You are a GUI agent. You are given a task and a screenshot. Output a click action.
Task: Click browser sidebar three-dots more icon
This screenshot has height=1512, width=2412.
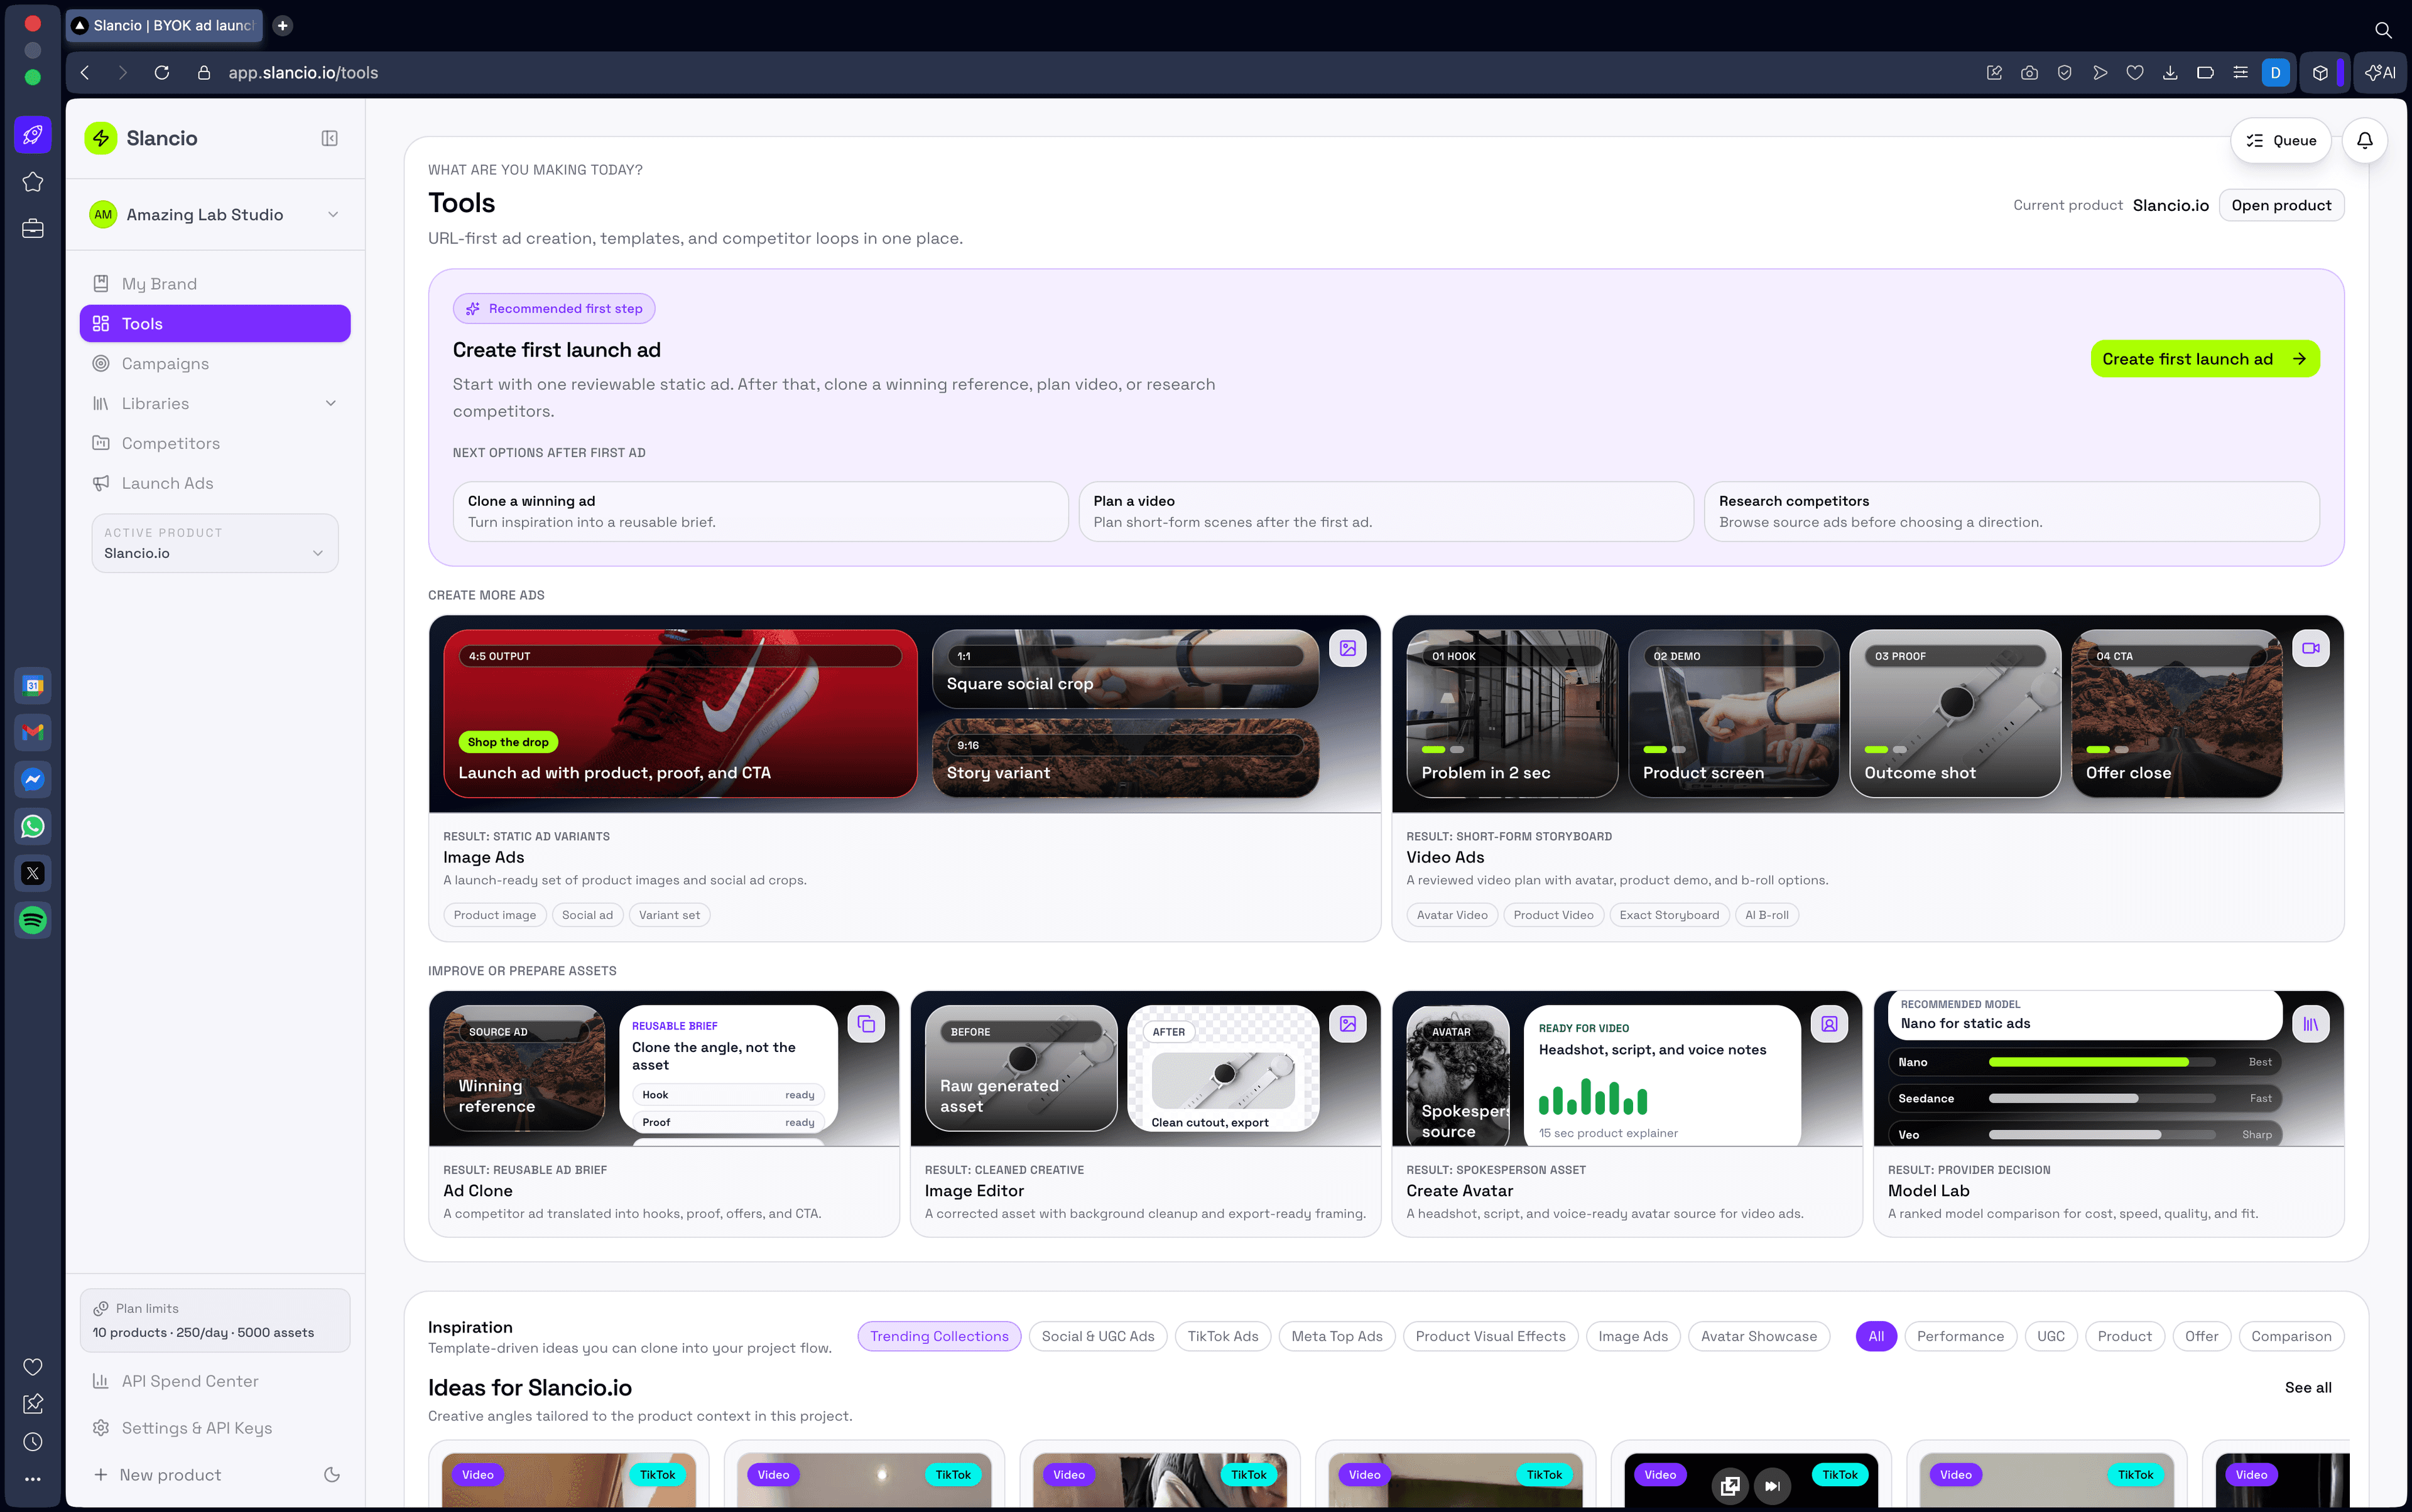tap(33, 1478)
